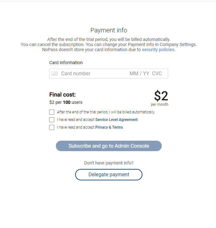Click the Payment info heading

point(109,30)
